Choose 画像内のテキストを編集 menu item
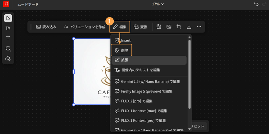 149,70
